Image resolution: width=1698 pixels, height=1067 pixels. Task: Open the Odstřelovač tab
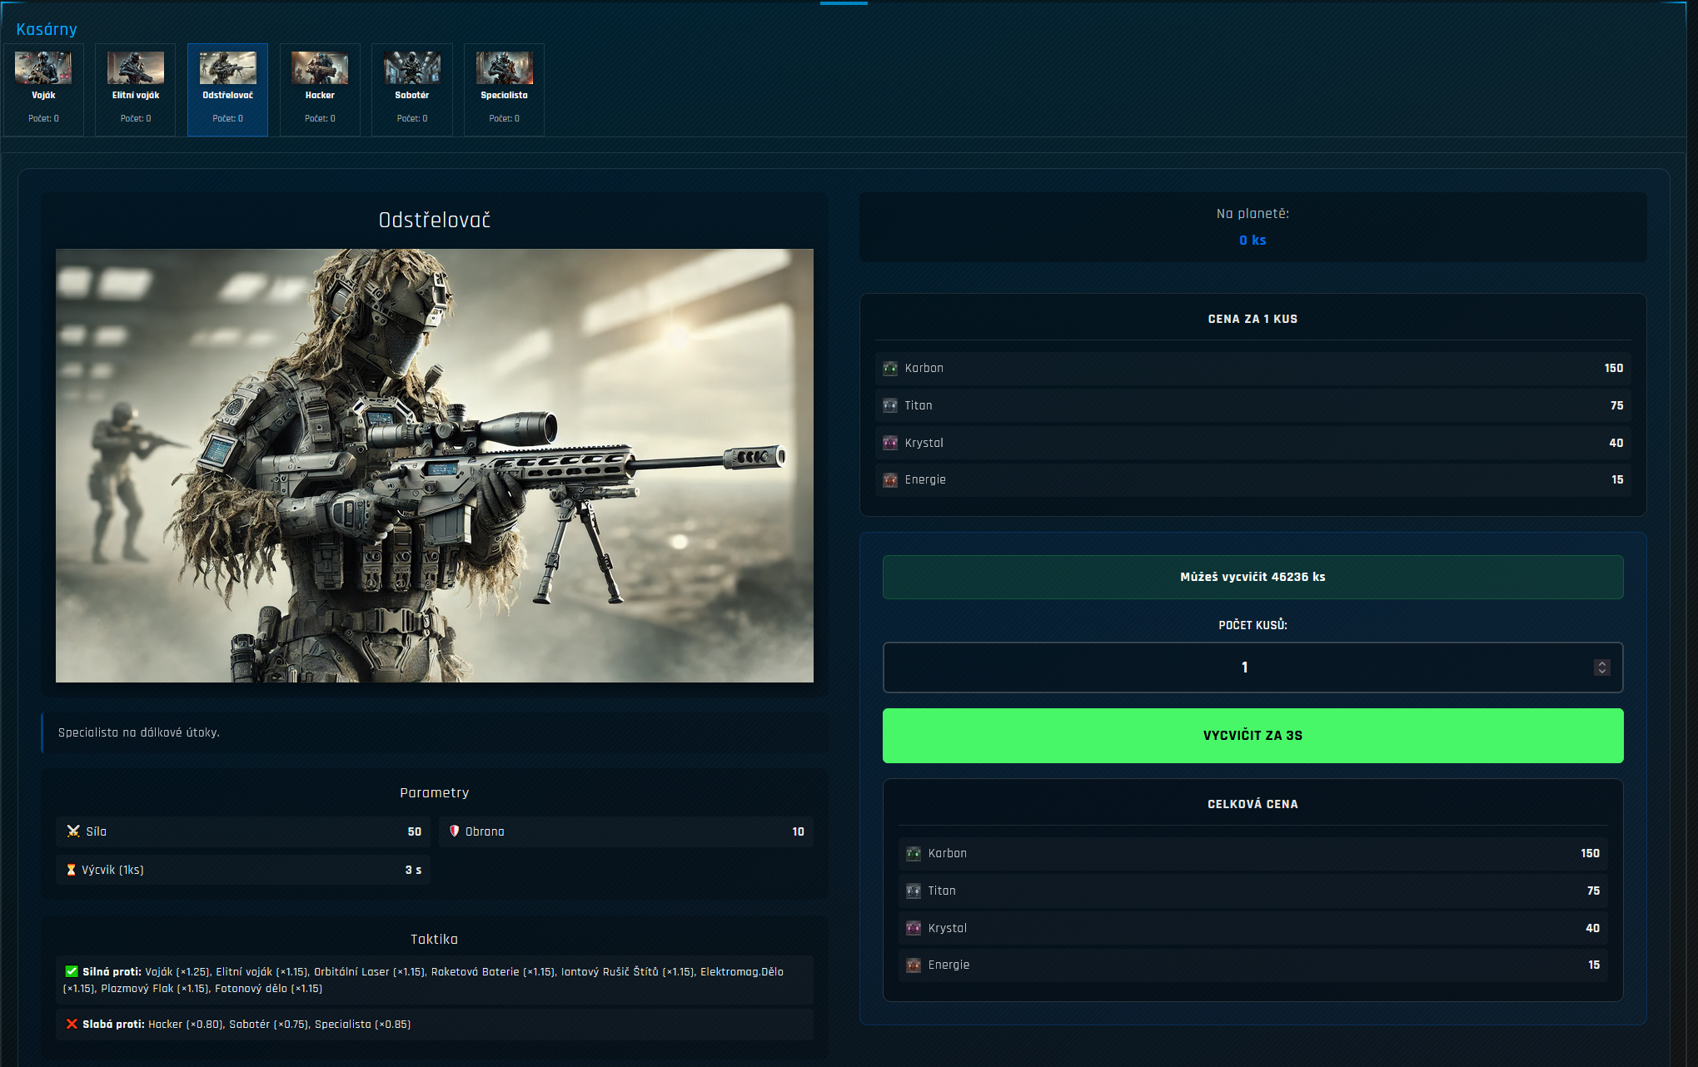coord(227,89)
